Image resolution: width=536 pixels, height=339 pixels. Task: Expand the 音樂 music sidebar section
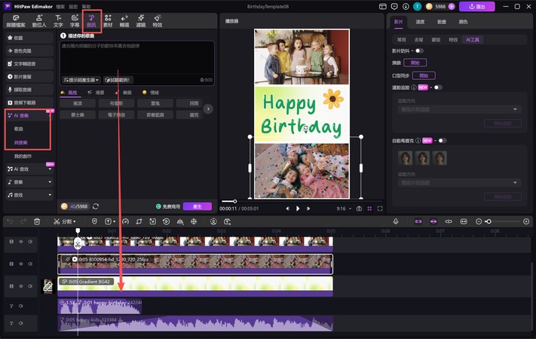[x=50, y=182]
